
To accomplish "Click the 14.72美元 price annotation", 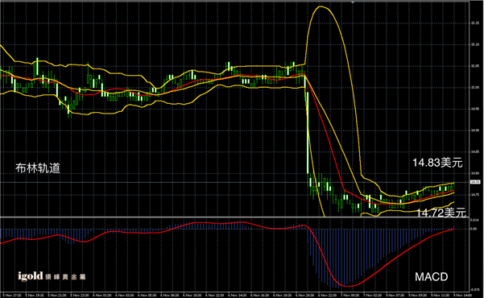I will click(x=441, y=212).
